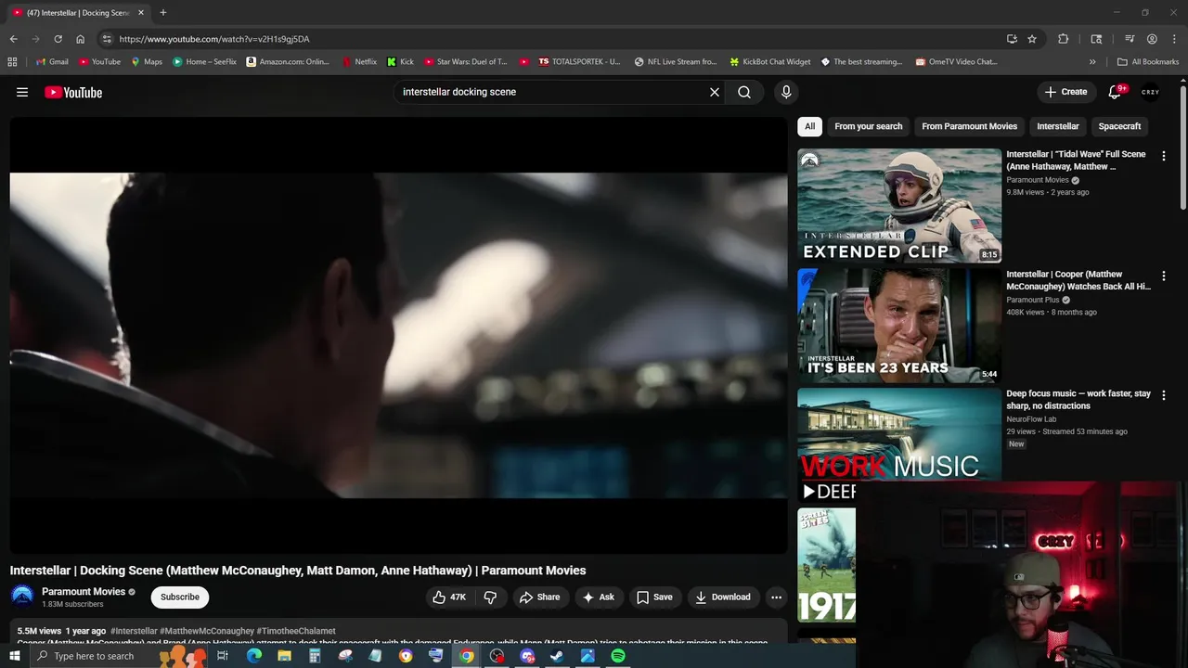1188x668 pixels.
Task: Open Paramount Movies channel avatar
Action: tap(22, 597)
